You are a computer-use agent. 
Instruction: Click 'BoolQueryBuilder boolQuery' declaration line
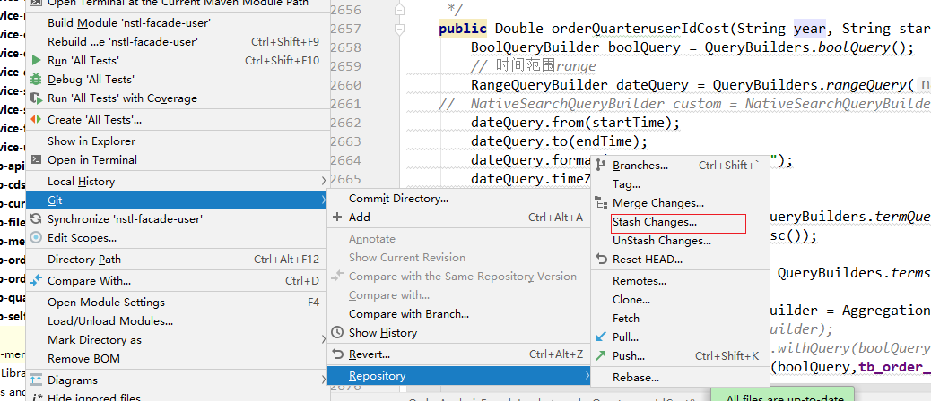coord(692,47)
